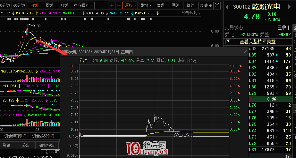The image size is (296, 158).
Task: Click the order quantity 661
Action: tap(271, 131)
